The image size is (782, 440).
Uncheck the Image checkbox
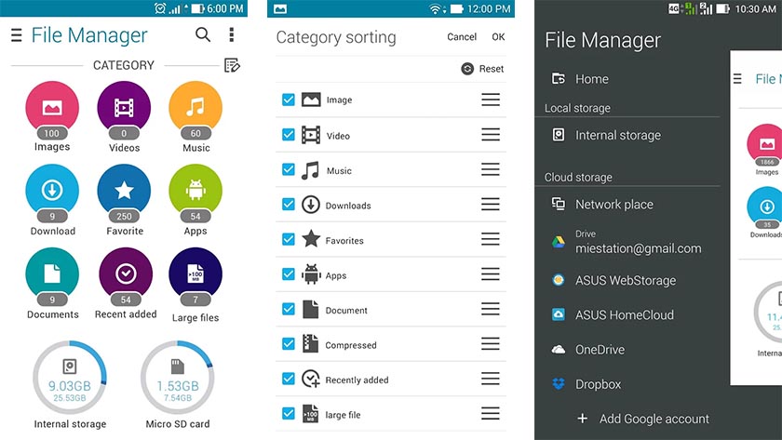point(289,100)
